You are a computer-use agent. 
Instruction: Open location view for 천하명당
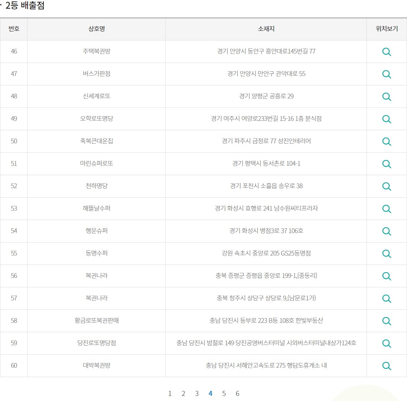pyautogui.click(x=386, y=186)
